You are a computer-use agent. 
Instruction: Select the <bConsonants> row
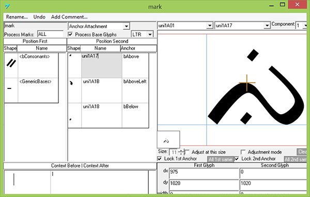(31, 65)
